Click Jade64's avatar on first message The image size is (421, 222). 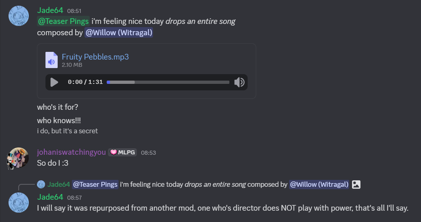coord(19,16)
